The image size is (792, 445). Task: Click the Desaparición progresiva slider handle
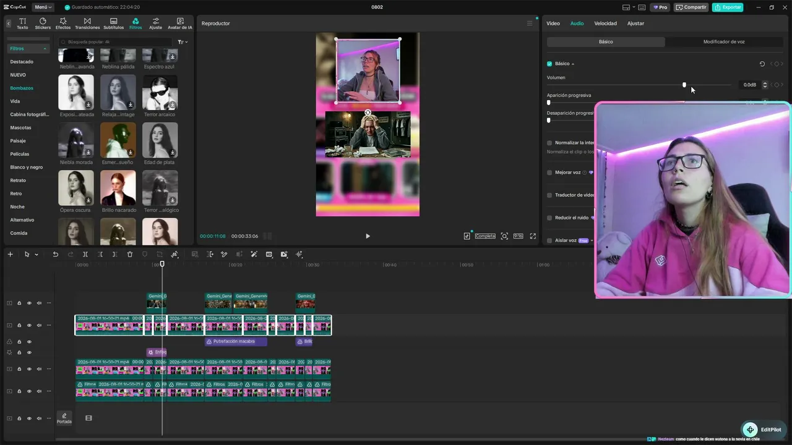click(548, 121)
